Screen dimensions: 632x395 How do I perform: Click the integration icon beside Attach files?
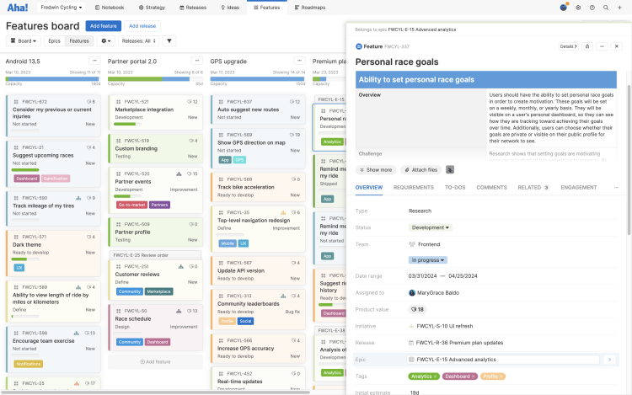click(450, 170)
